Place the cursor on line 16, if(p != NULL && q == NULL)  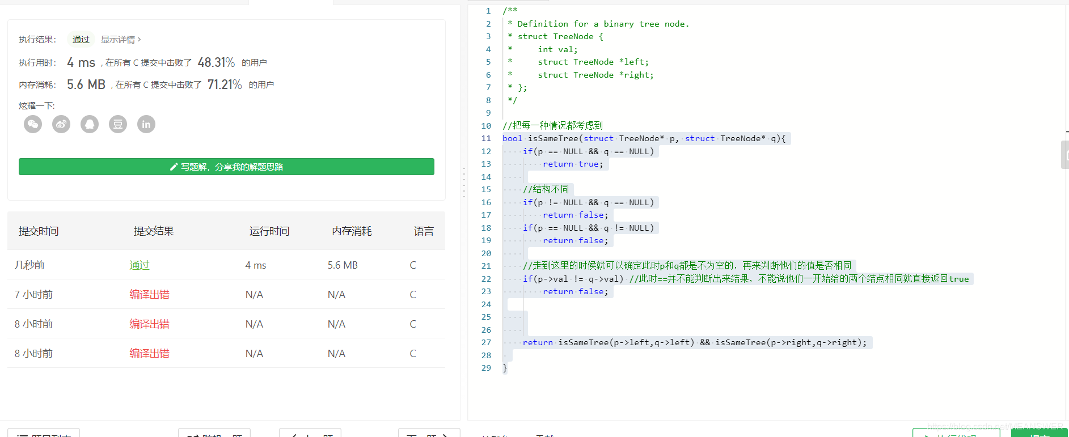pos(588,202)
